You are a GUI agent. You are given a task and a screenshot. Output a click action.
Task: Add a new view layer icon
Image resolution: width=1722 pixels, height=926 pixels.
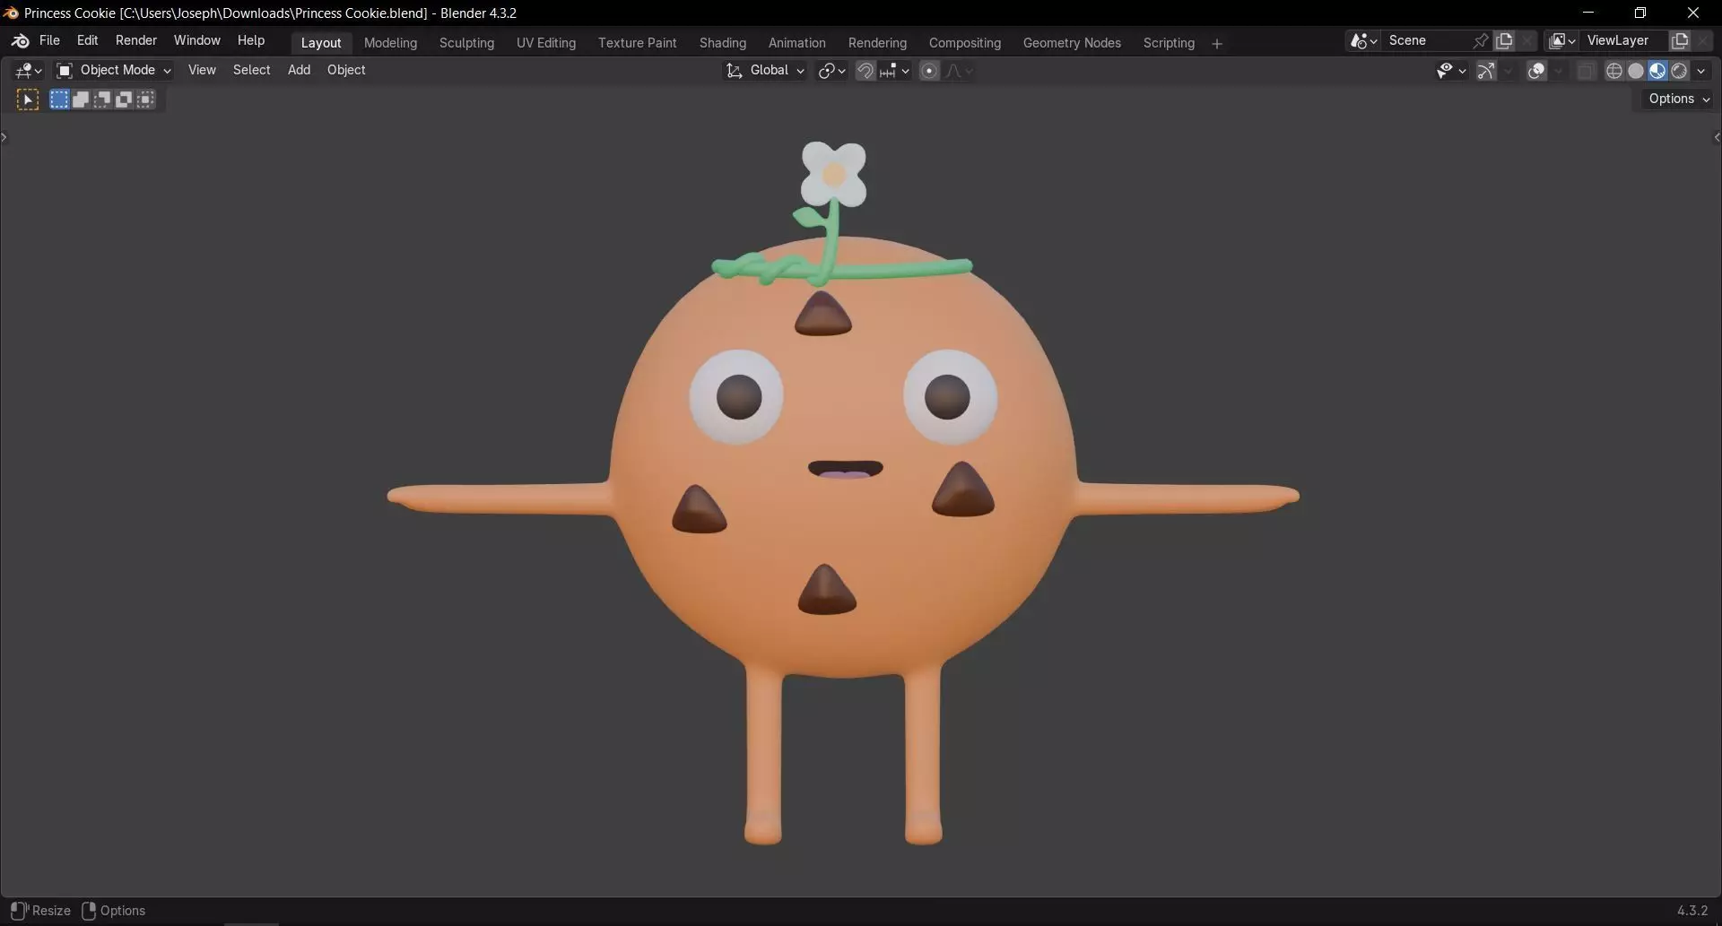[x=1680, y=41]
